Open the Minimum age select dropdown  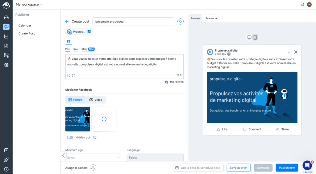(94, 157)
